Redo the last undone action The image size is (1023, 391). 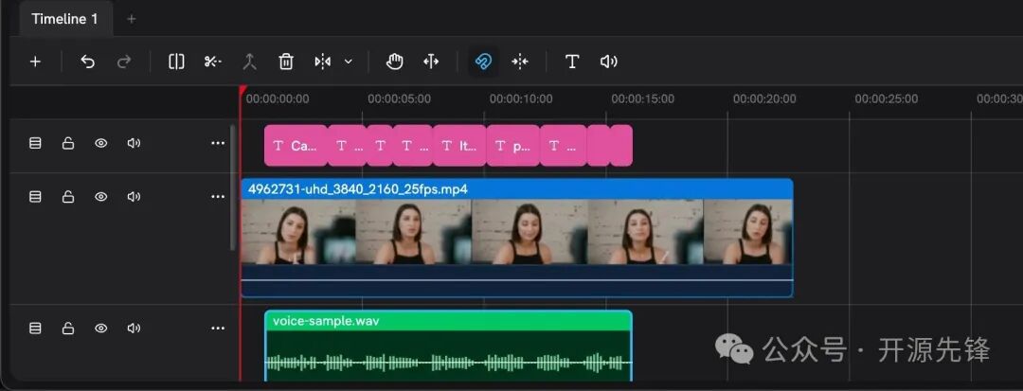[x=124, y=62]
